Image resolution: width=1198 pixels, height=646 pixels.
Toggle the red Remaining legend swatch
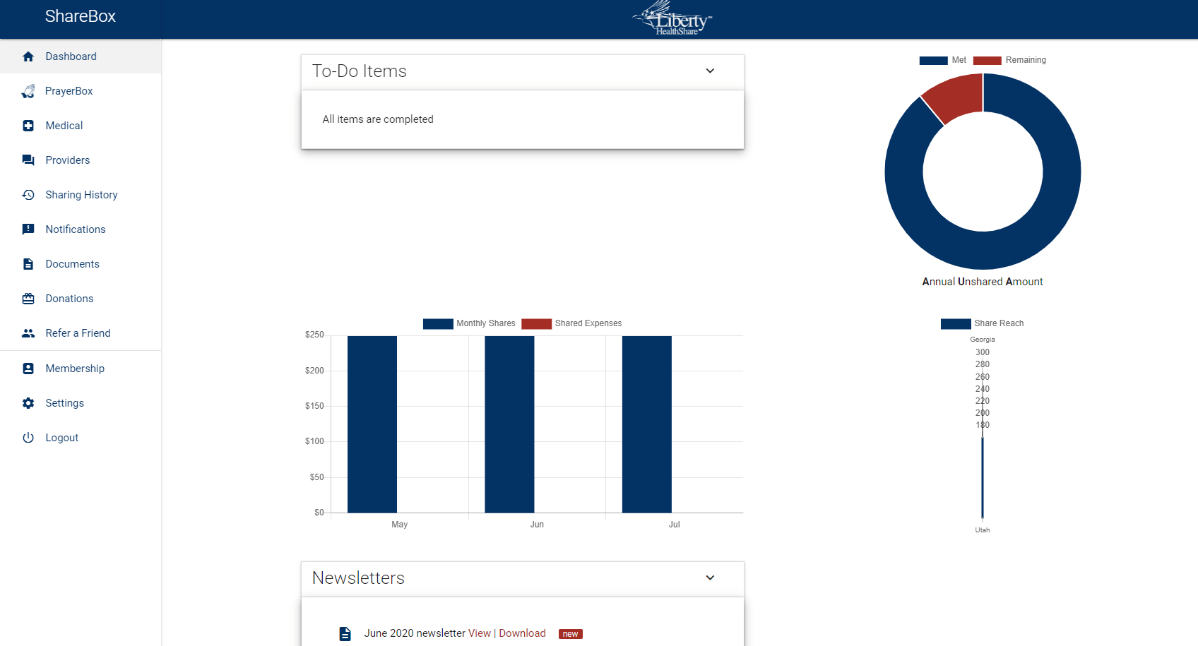pos(987,60)
